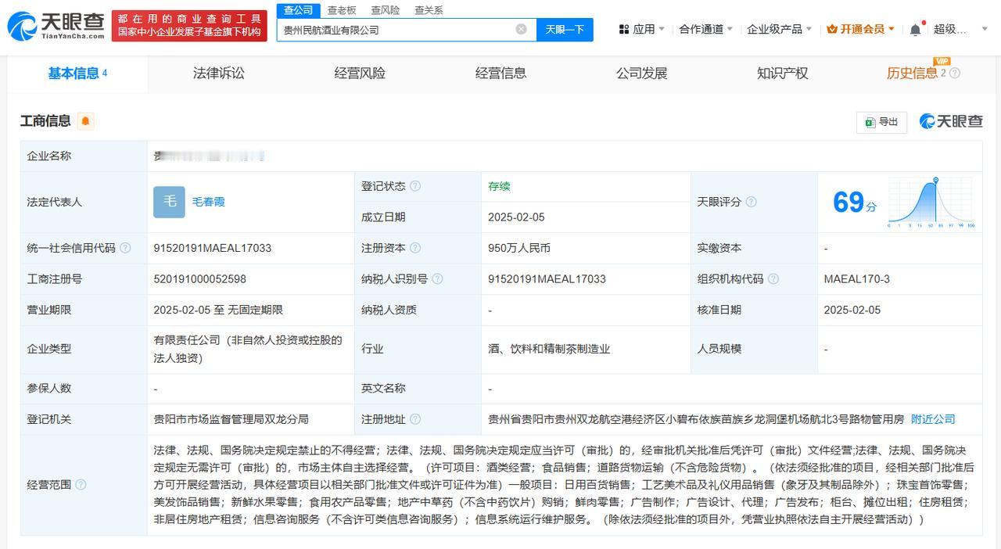1001x549 pixels.
Task: Switch to the 法律诉讼 tab
Action: (219, 74)
